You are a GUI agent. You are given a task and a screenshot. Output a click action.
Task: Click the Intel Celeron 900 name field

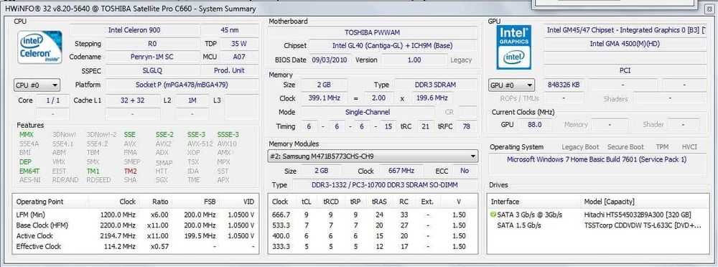click(x=134, y=30)
